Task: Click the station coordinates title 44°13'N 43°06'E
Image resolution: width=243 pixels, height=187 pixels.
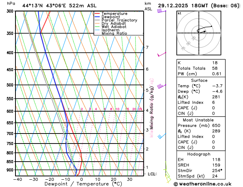Action: click(x=44, y=6)
